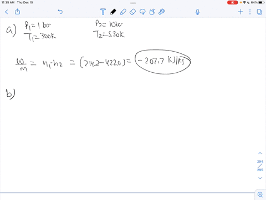Tap the 11:35 AM clock

click(x=8, y=2)
